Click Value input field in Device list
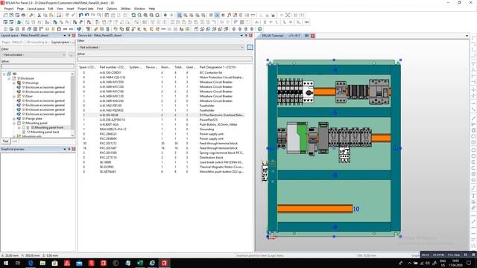The height and width of the screenshot is (268, 477). pyautogui.click(x=165, y=59)
